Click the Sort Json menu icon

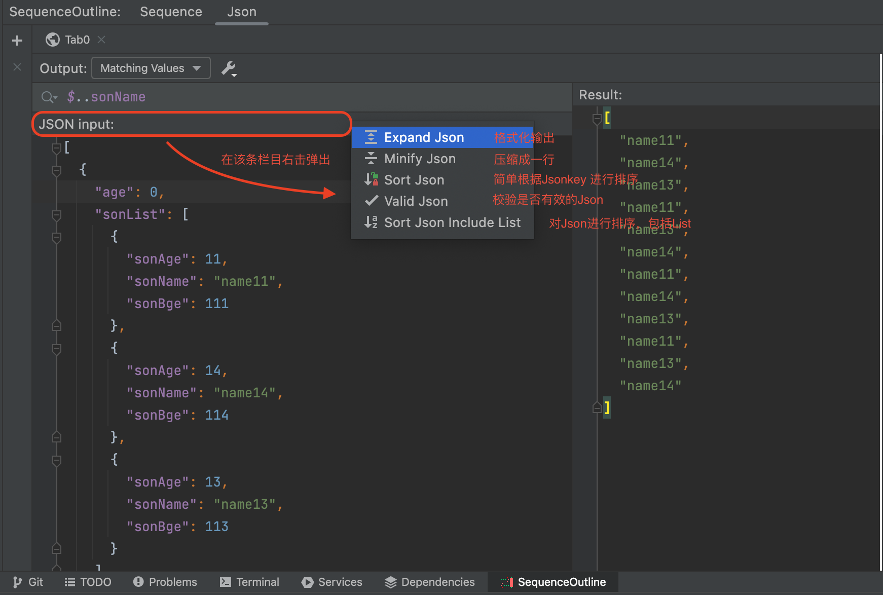click(371, 179)
